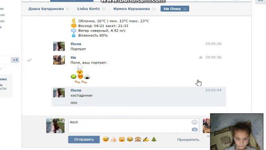Insert the screaming face emoji
The image size is (266, 150).
click(x=122, y=140)
